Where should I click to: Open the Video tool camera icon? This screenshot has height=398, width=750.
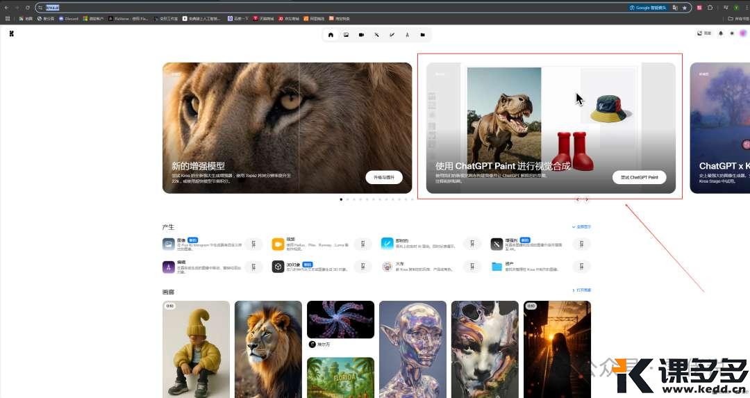[361, 35]
